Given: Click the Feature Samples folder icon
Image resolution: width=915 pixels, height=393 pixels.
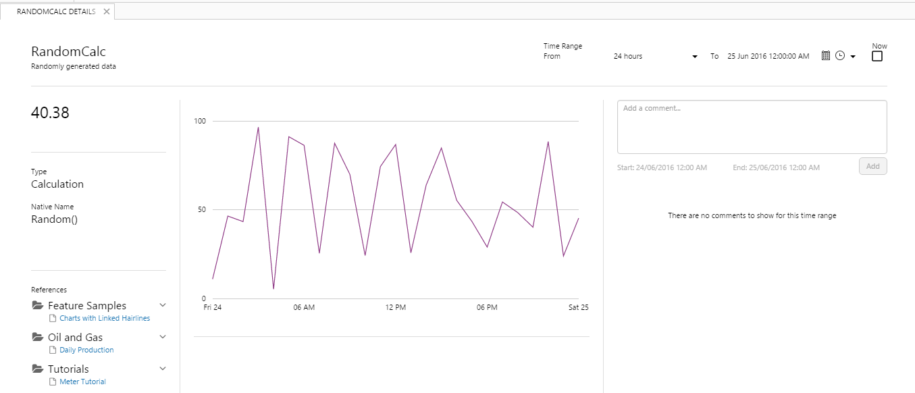Looking at the screenshot, I should point(37,306).
